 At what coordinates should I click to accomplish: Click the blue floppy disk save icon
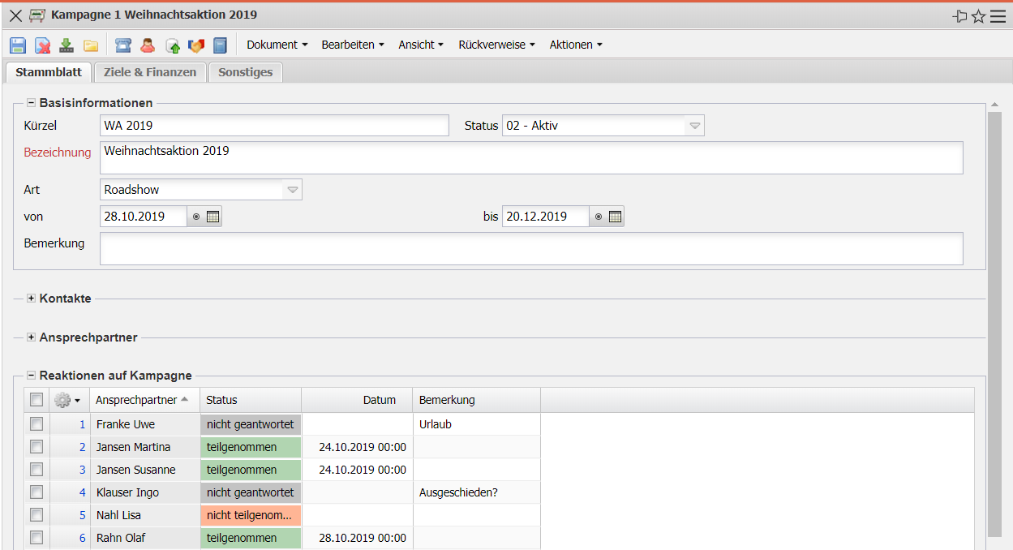[18, 45]
